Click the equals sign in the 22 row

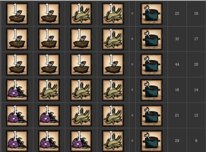tap(132, 13)
